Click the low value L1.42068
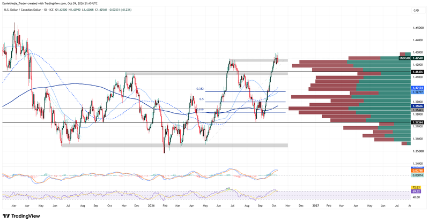 tap(87, 10)
